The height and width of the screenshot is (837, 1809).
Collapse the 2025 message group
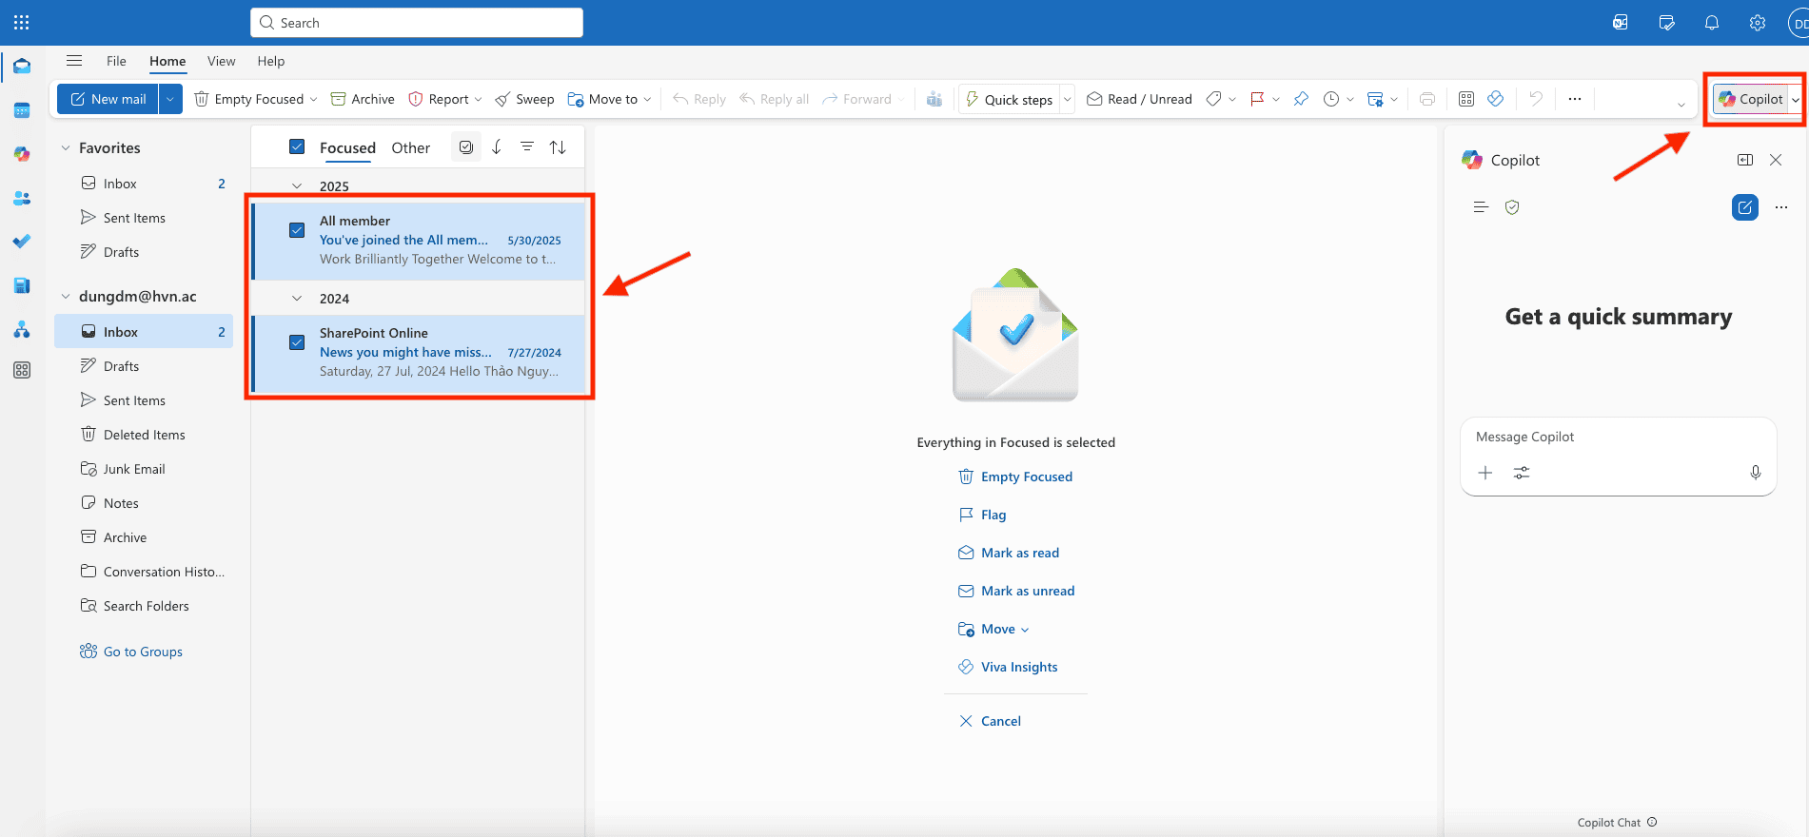297,186
